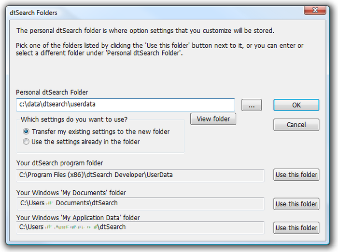Screen dimensions: 338x252
Task: Click 'Which settings do you want to use?' text
Action: (x=74, y=119)
